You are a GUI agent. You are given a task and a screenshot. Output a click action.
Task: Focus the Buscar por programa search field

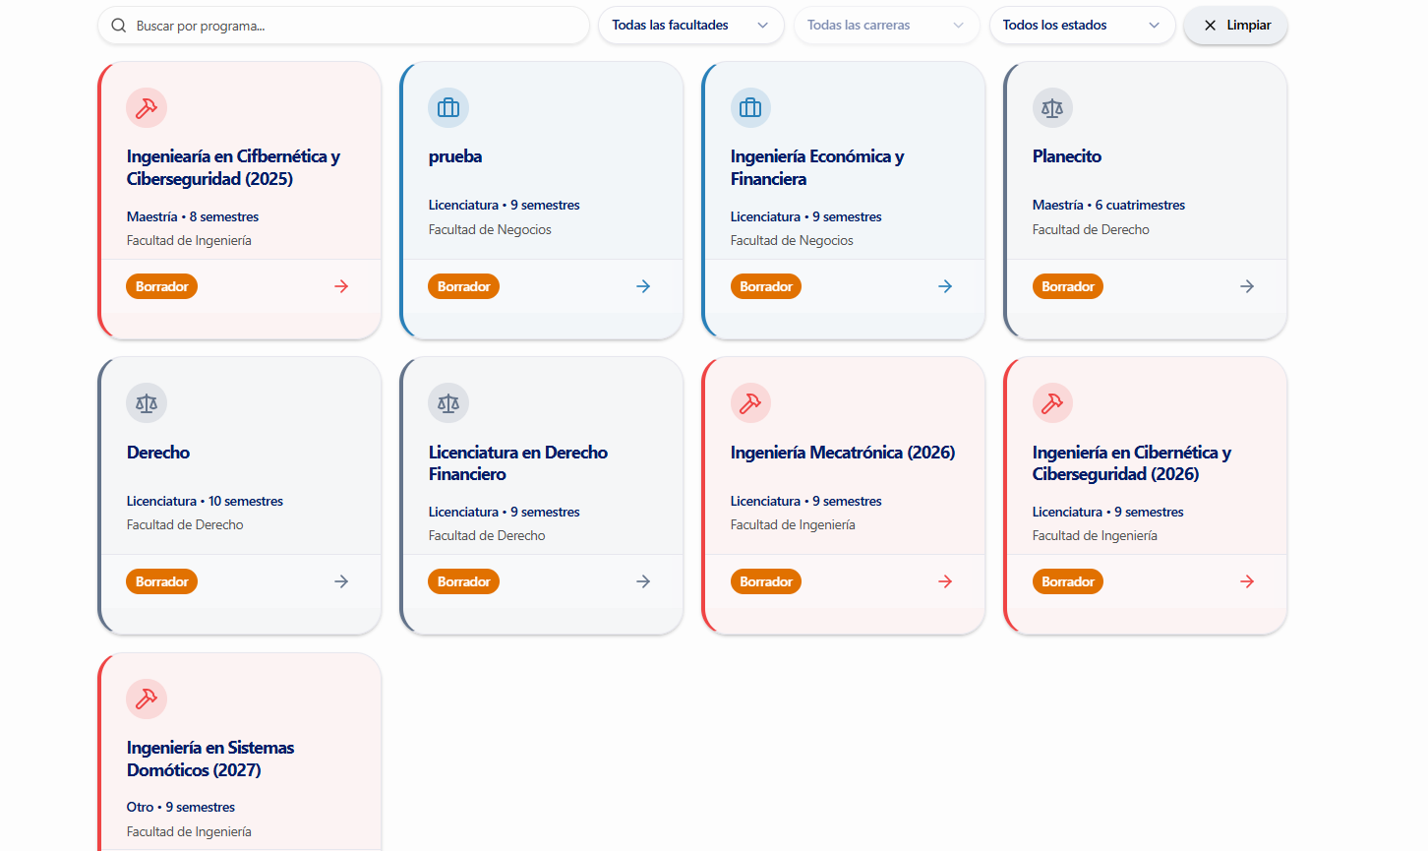point(354,26)
